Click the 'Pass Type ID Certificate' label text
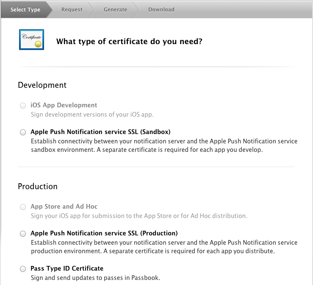 click(67, 268)
